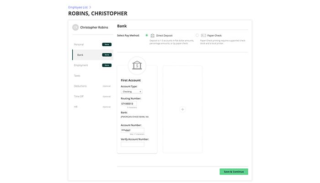
Task: Open the HR section in sidebar
Action: (x=75, y=107)
